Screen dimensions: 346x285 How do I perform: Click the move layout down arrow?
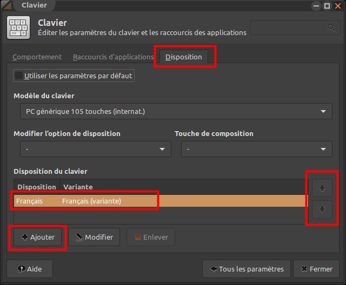click(x=322, y=209)
